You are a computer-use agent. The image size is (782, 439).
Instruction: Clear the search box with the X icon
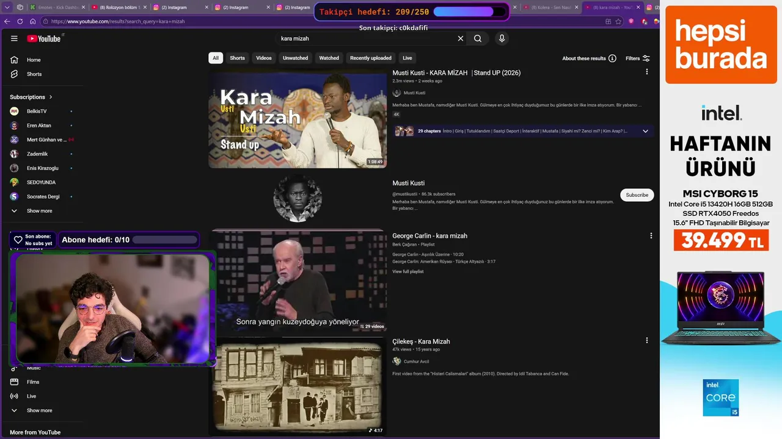coord(461,38)
